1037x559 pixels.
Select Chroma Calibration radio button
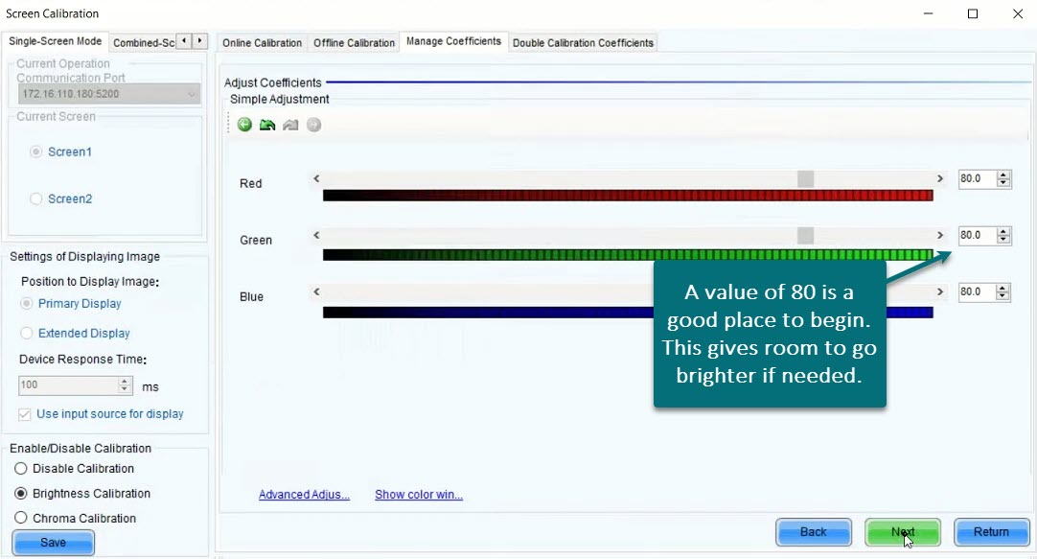click(21, 519)
